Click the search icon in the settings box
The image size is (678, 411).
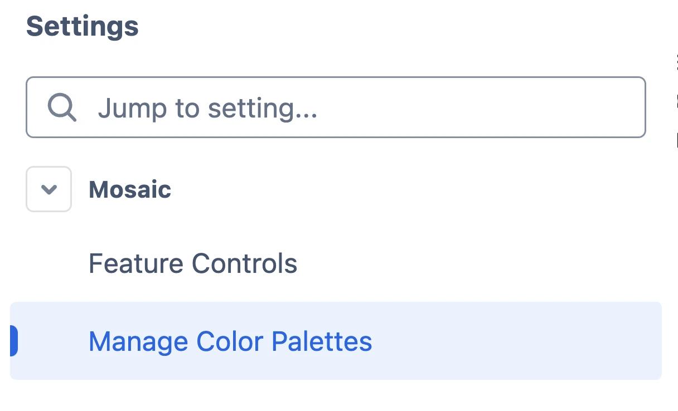pyautogui.click(x=62, y=107)
